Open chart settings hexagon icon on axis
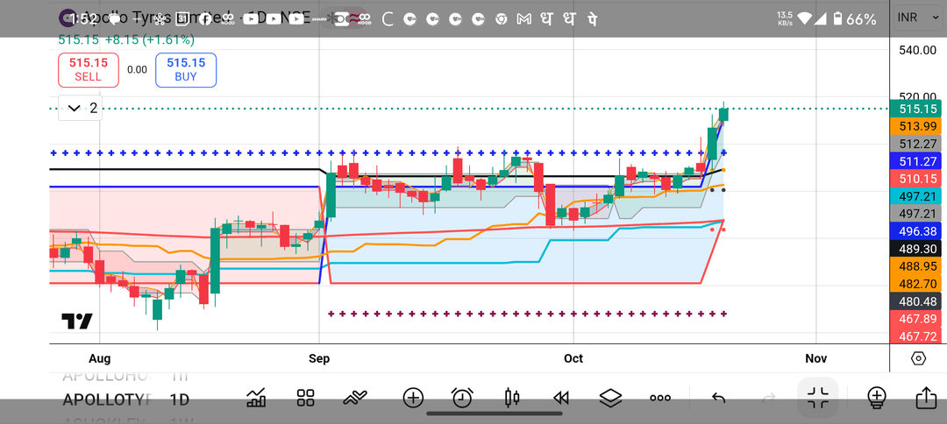 pyautogui.click(x=918, y=358)
